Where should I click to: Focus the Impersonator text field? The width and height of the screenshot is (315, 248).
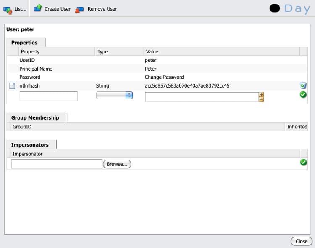point(57,164)
